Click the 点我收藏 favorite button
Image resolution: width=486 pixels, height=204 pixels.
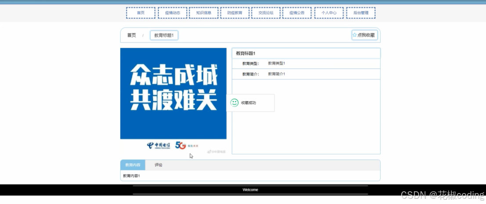click(x=364, y=35)
